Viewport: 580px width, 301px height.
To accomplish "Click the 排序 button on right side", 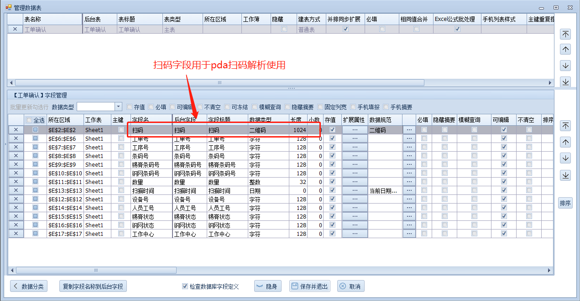I will [x=565, y=204].
